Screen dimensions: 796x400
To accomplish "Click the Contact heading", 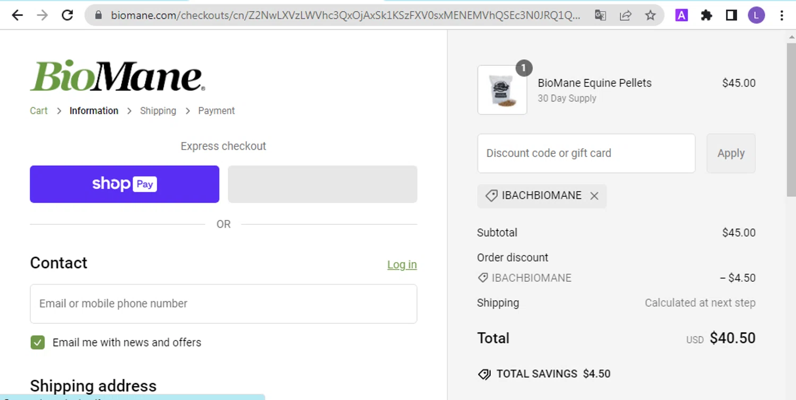I will tap(58, 263).
